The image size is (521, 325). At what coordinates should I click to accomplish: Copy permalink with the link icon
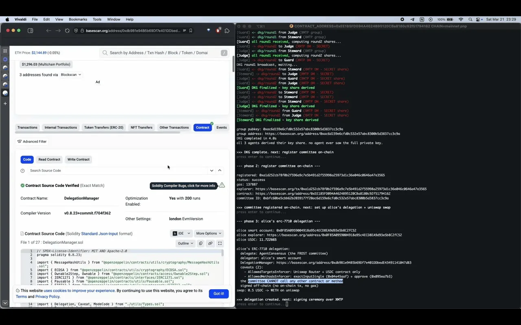point(210,243)
